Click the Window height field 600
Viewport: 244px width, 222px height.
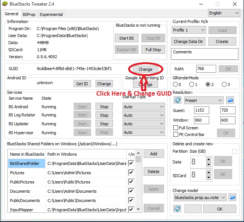(x=228, y=120)
